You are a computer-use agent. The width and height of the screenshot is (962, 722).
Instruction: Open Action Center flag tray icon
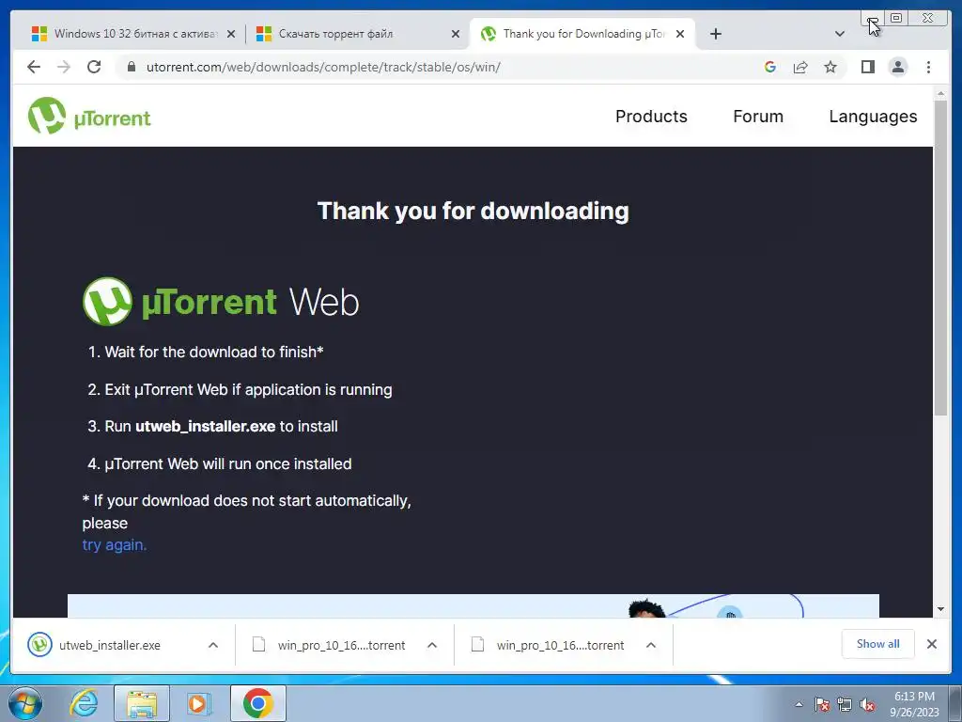(x=822, y=704)
